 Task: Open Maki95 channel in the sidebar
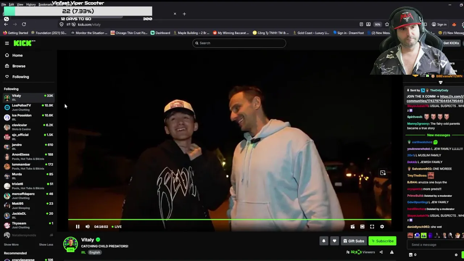[x=28, y=205]
